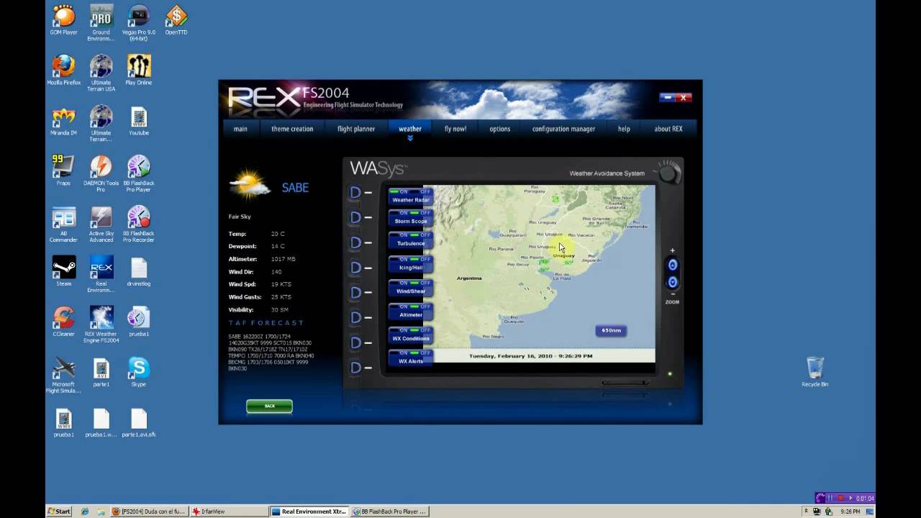Switch to IrfanView in the taskbar

(x=229, y=512)
